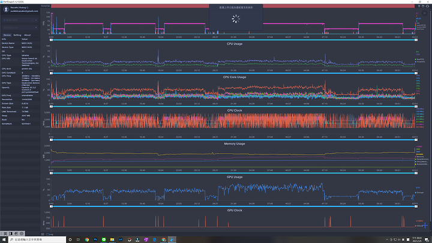Click the blue plus icon at bottom right
Image resolution: width=432 pixels, height=243 pixels.
coord(425,226)
